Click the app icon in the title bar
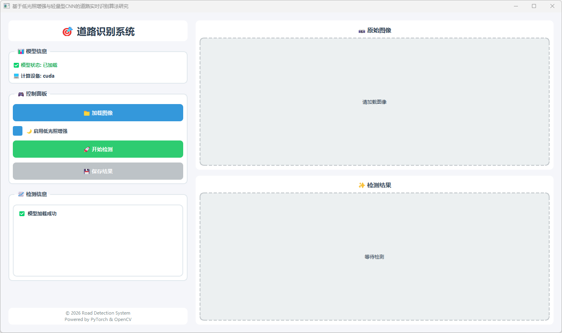The image size is (562, 333). (6, 6)
